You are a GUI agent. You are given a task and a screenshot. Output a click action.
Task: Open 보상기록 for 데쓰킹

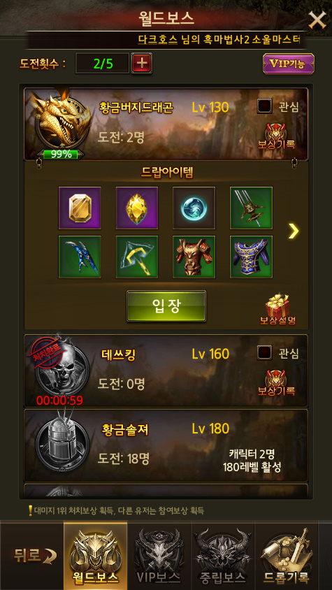pyautogui.click(x=276, y=382)
